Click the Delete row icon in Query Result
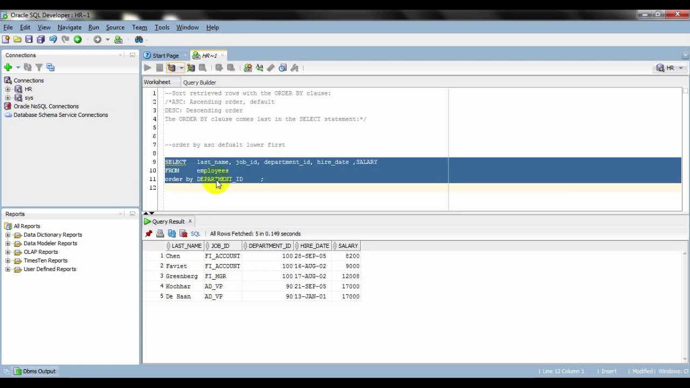This screenshot has width=690, height=388. (x=183, y=234)
